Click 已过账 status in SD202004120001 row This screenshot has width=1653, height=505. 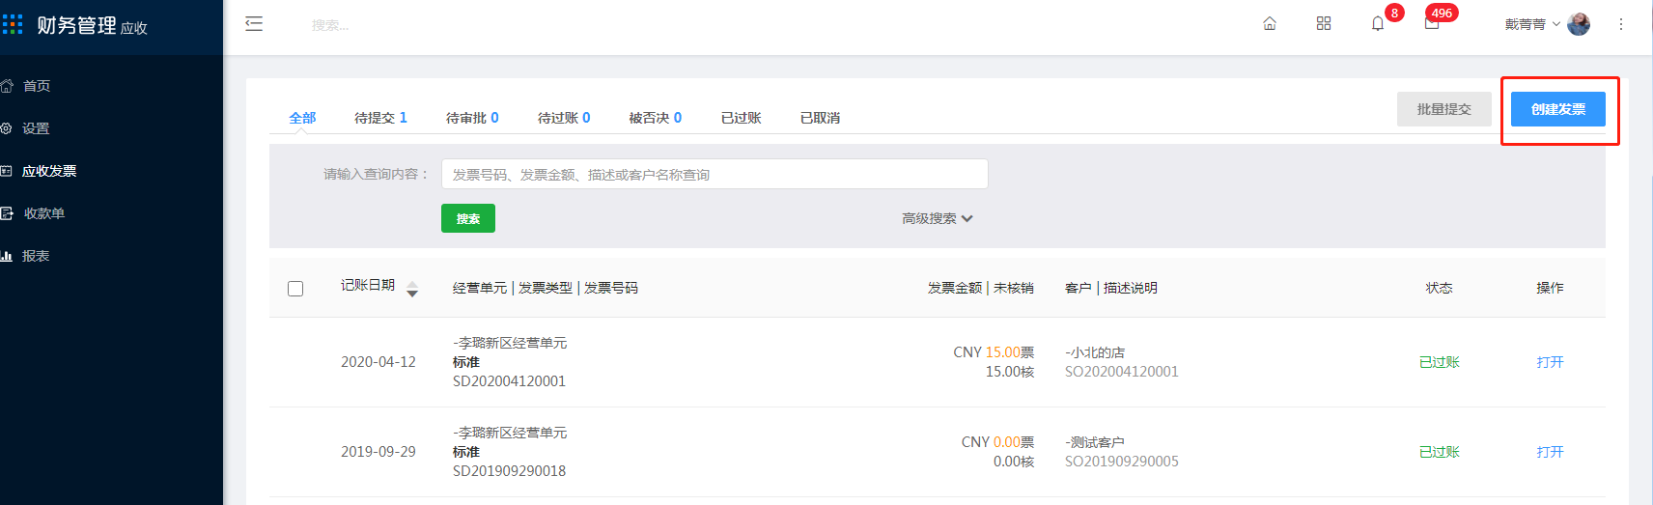(1440, 362)
